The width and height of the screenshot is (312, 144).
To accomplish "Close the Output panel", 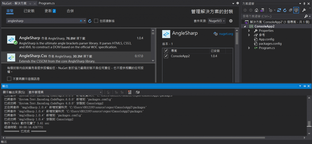I will point(308,86).
